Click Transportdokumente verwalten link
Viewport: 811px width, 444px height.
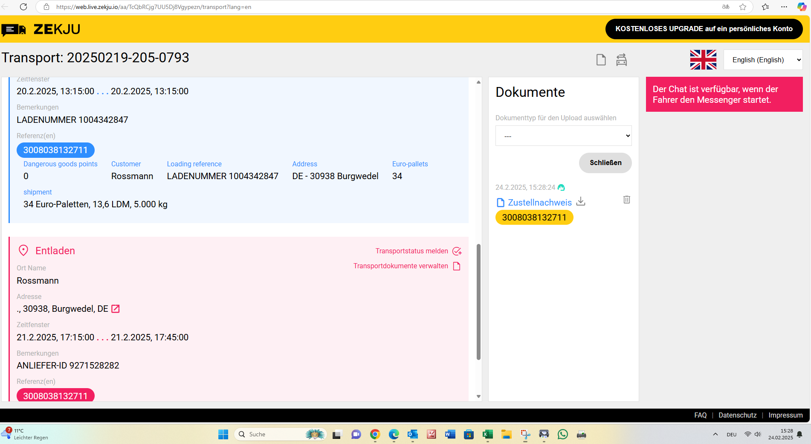pos(400,266)
